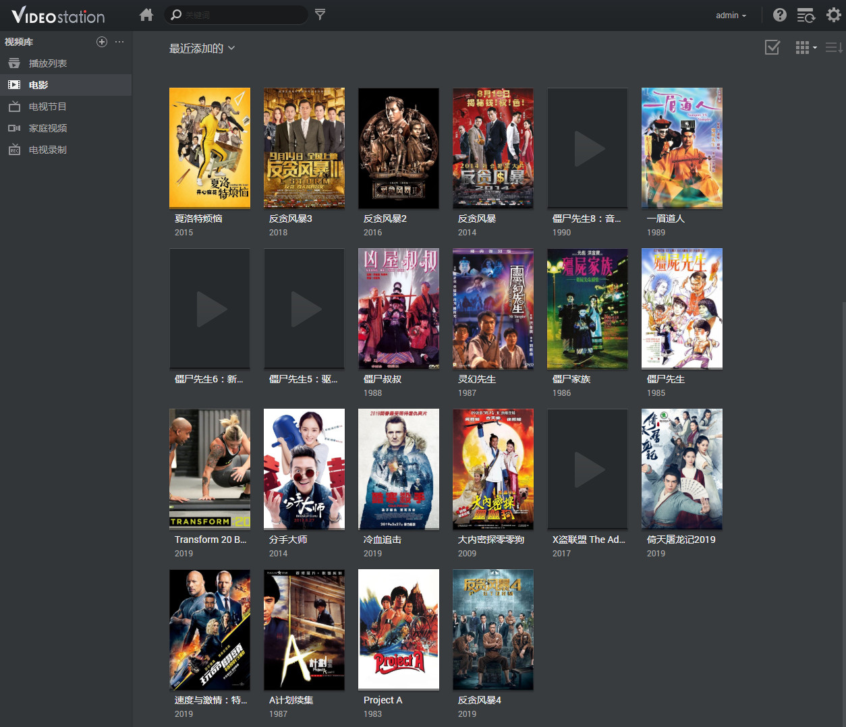Open the search filter funnel icon

[320, 15]
